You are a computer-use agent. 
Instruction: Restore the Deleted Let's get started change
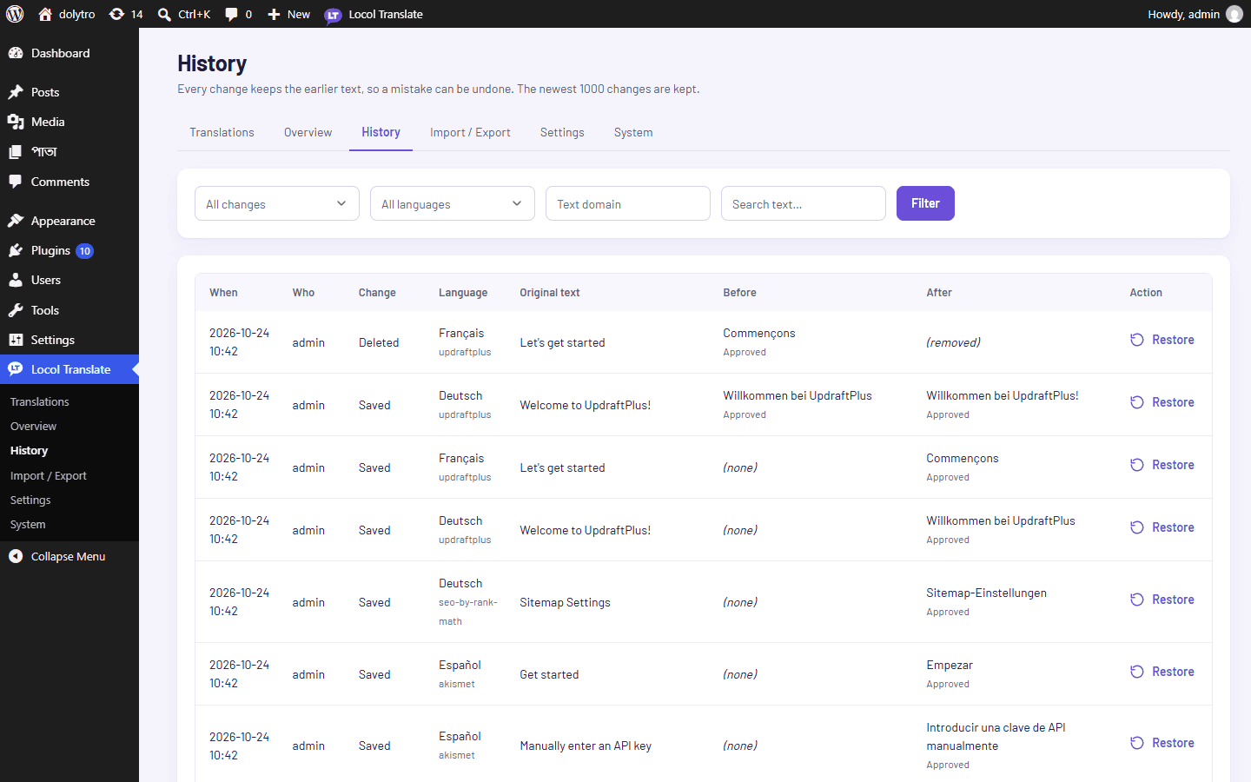[1162, 340]
